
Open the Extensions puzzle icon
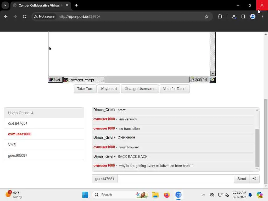tap(220, 16)
